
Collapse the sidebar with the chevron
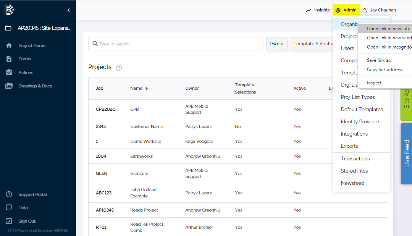pos(68,10)
